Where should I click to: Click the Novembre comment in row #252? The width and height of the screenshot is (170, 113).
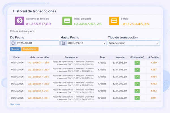click(x=73, y=91)
